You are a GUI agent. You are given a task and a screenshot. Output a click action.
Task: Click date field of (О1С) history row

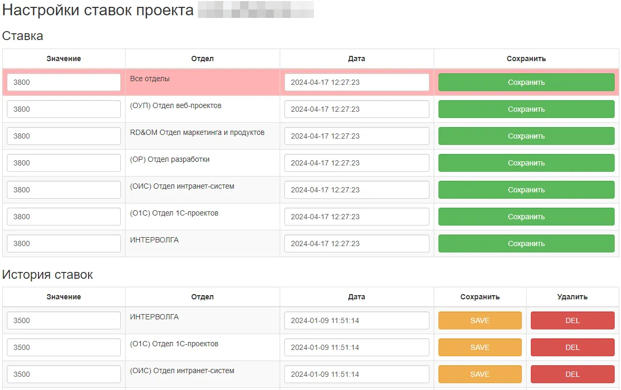[357, 347]
